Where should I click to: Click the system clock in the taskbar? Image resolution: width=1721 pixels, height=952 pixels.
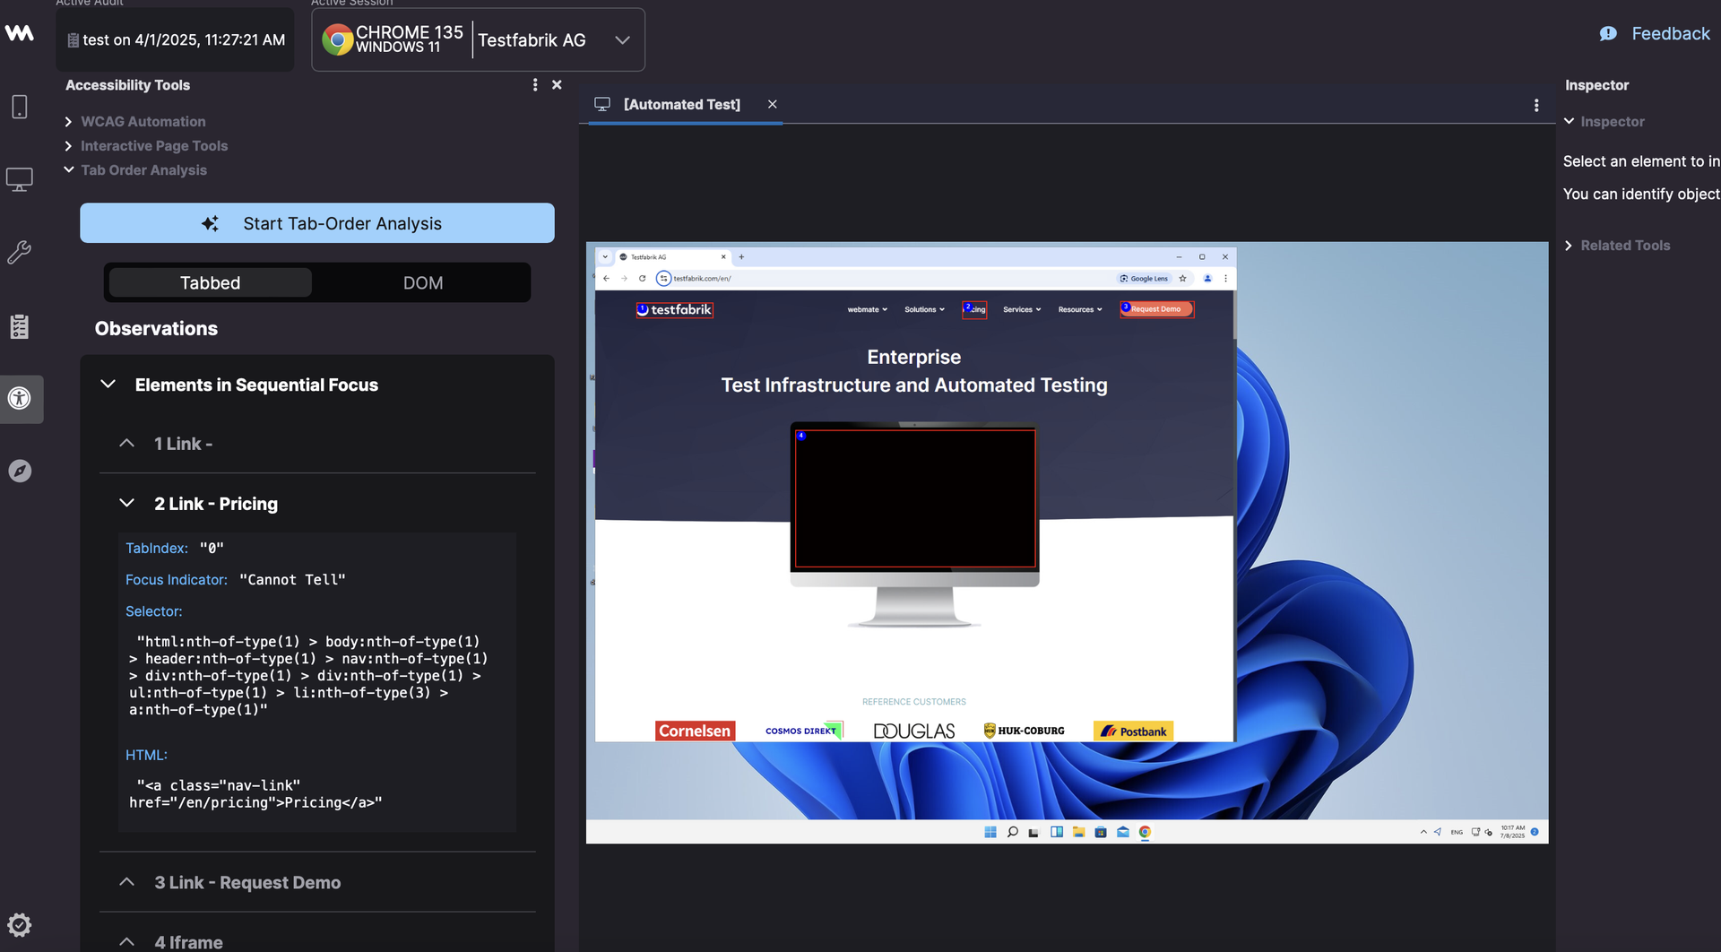tap(1512, 832)
